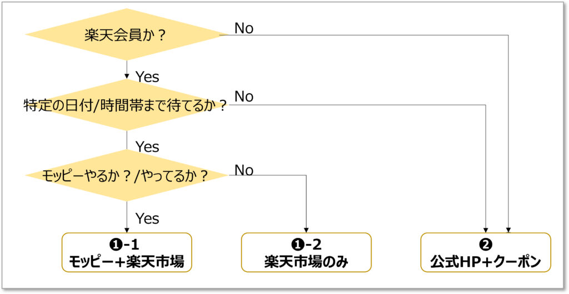
Task: Select the Yes label below 特定の日付/時間帯まで待てるか？
Action: click(147, 147)
